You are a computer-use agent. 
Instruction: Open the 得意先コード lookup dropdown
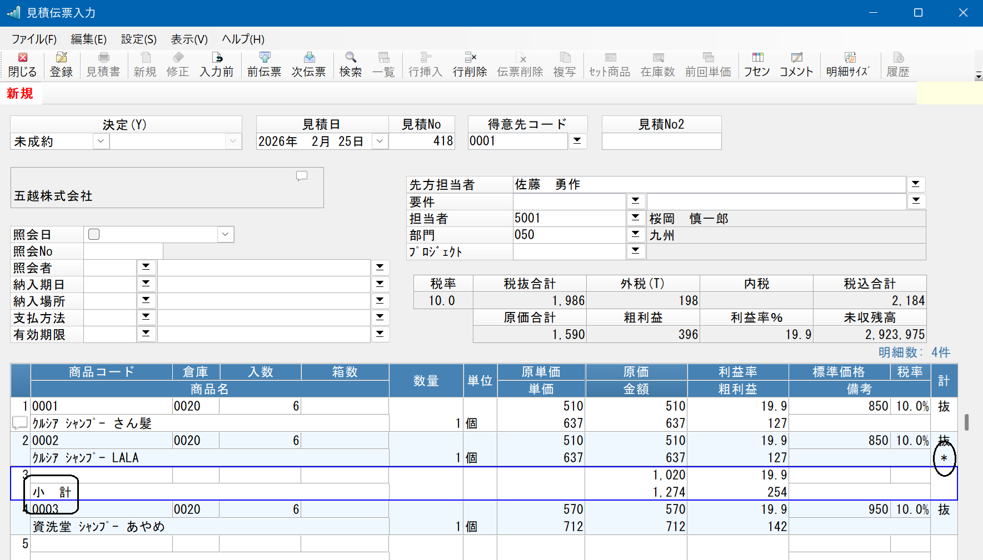tap(577, 141)
